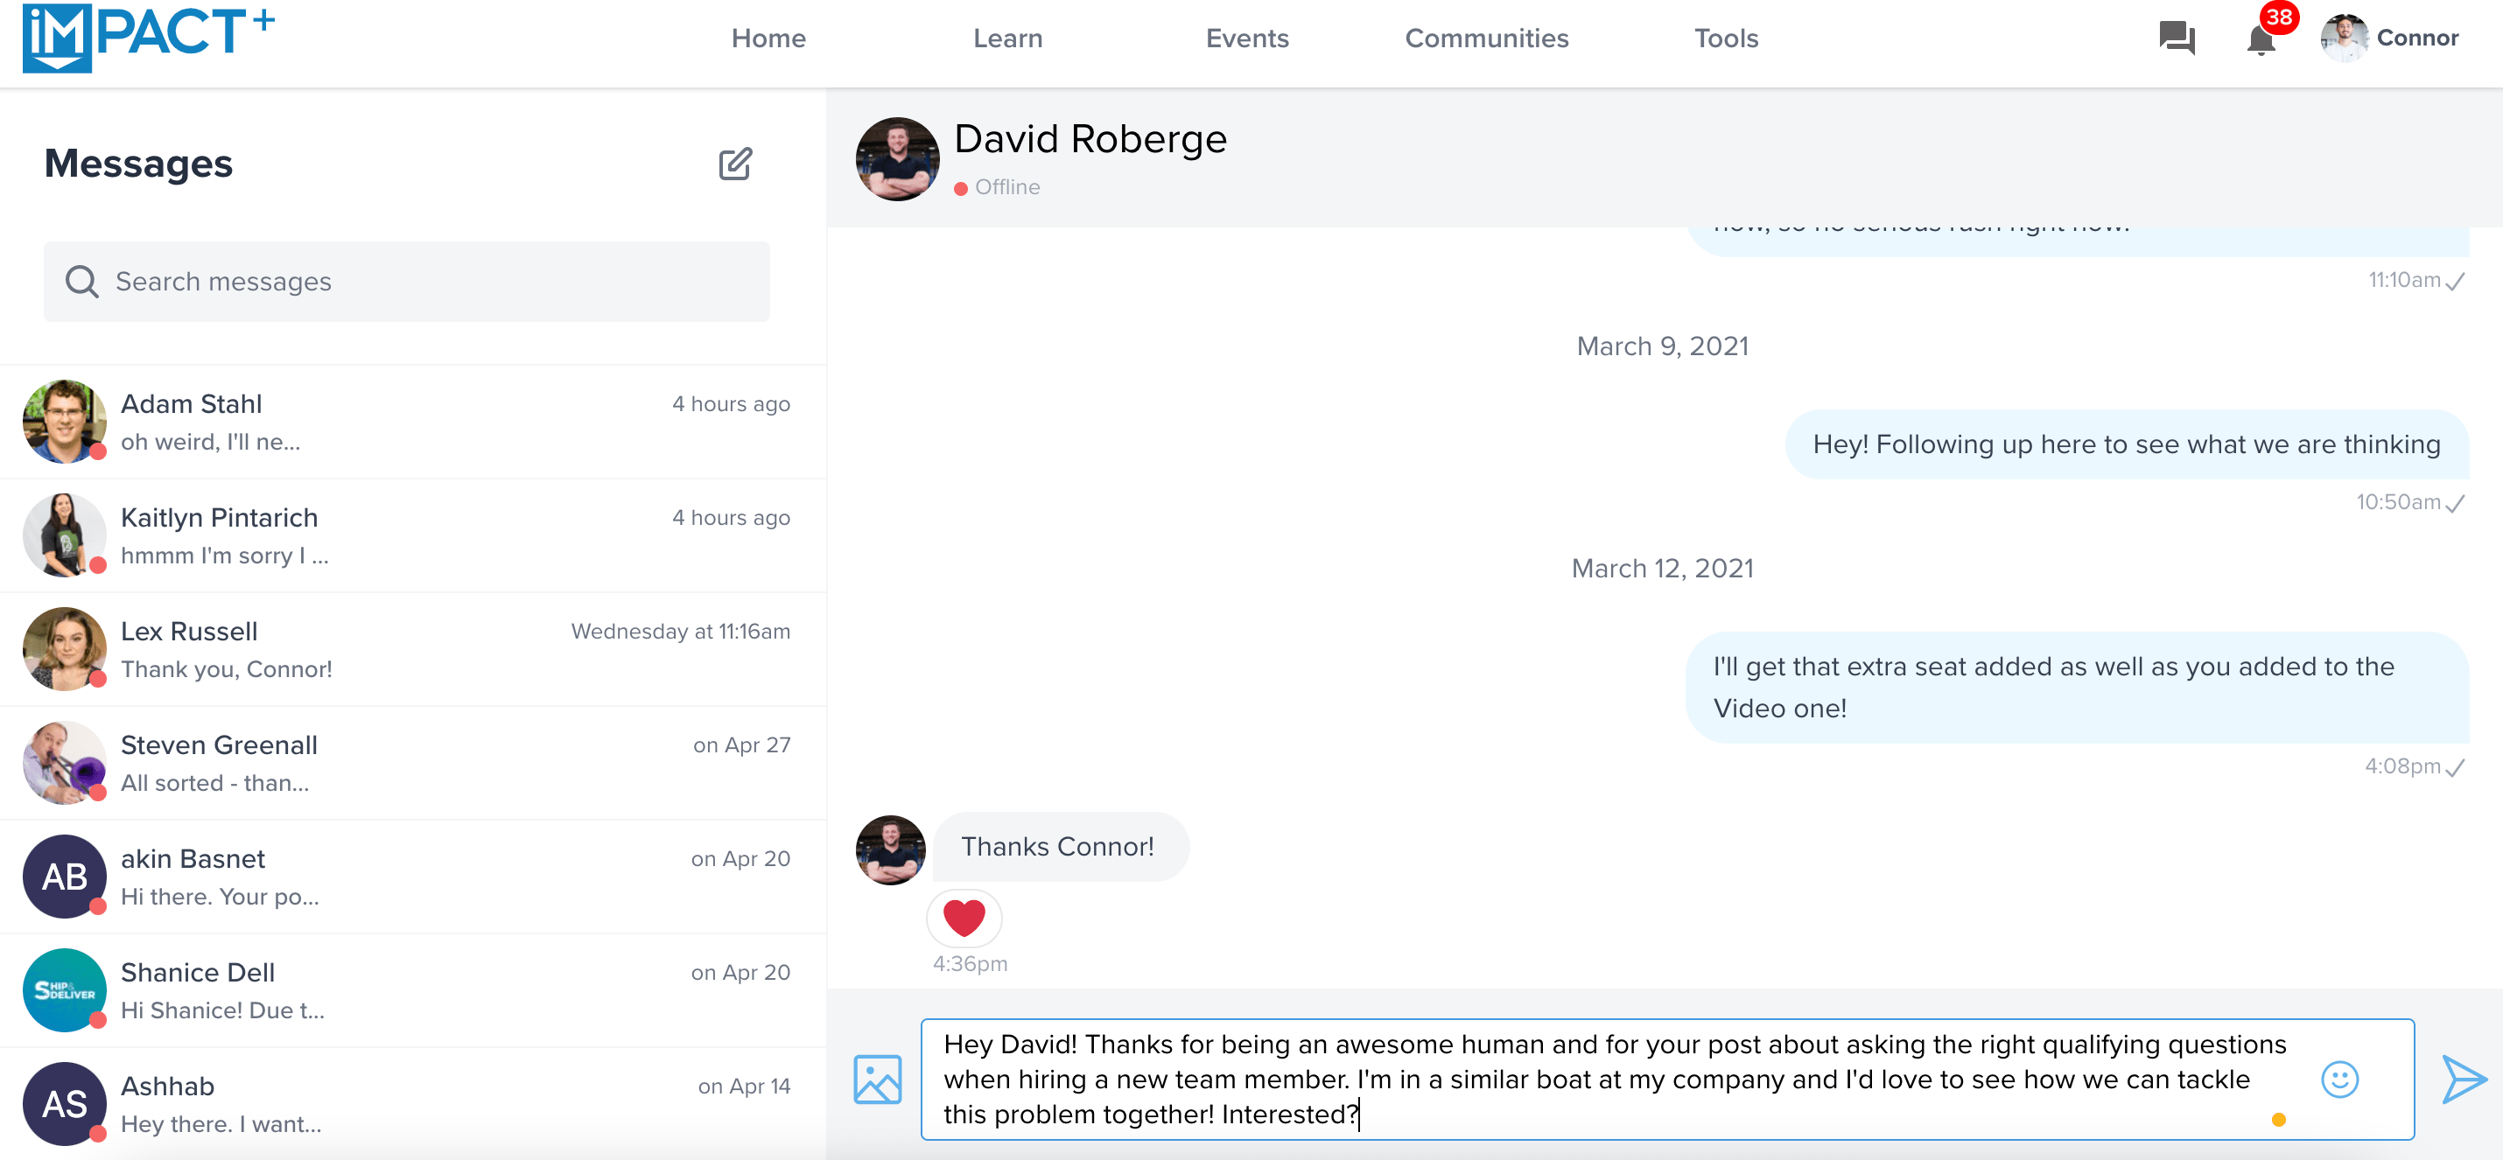Open the notifications bell with 38 badge
The height and width of the screenshot is (1160, 2503).
2261,38
